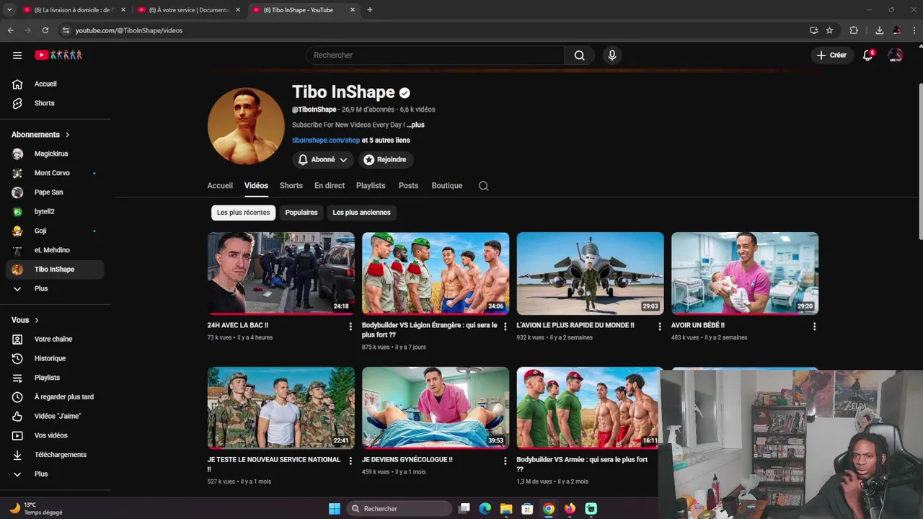Open options for NOUVEAU SERVICE NATIONAL video

350,461
